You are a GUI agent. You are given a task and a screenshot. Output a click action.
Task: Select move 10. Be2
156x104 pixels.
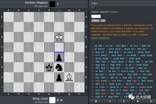[x=98, y=52]
